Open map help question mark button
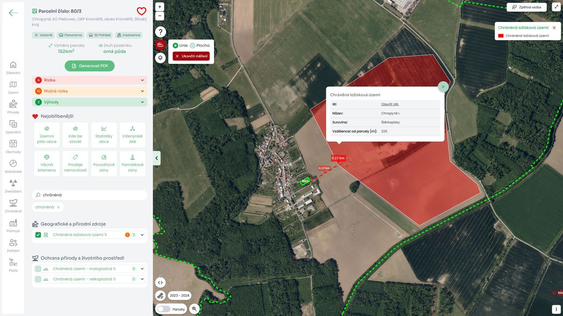 (160, 32)
